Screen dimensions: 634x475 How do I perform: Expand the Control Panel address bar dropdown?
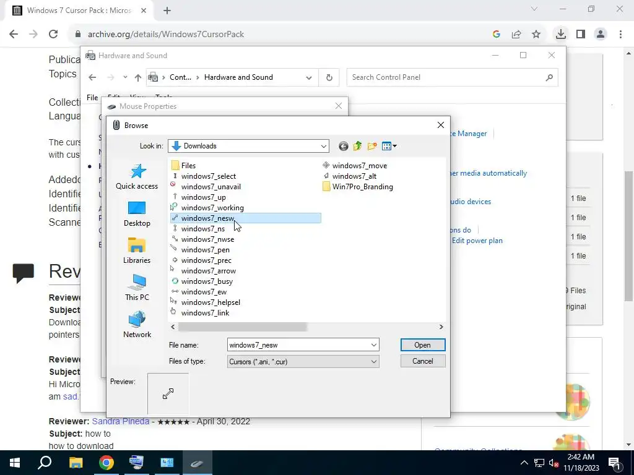pyautogui.click(x=309, y=77)
